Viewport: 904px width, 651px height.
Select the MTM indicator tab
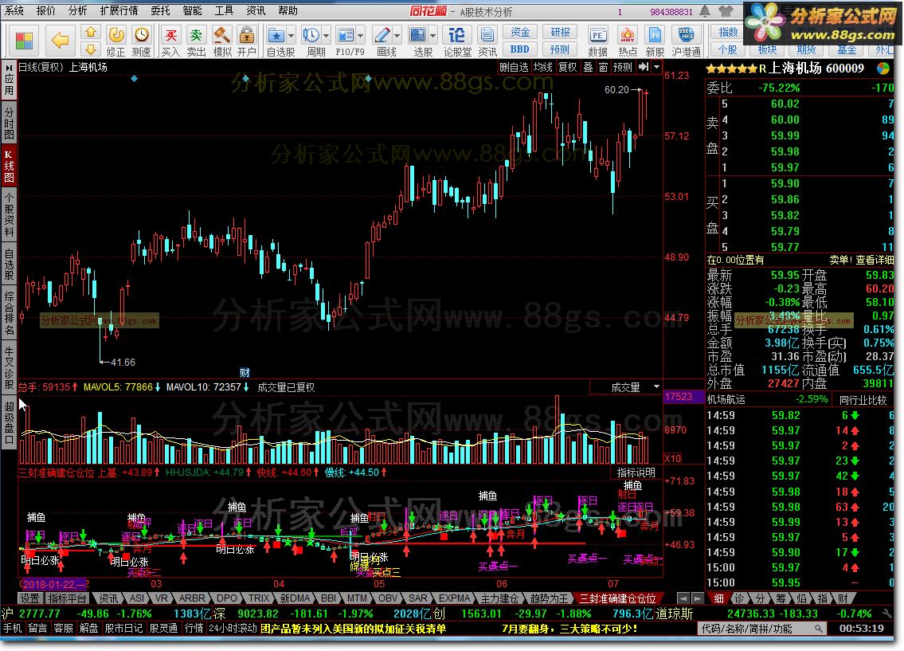(x=357, y=598)
